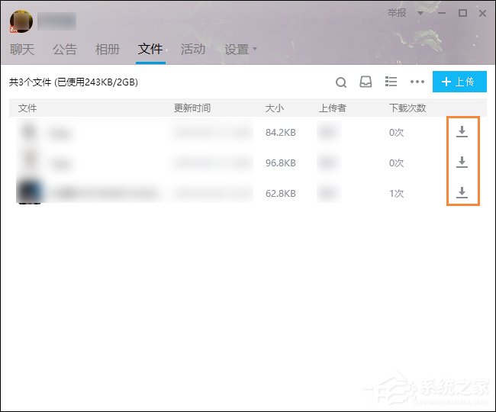
Task: Download the 84.2KB file
Action: (462, 133)
